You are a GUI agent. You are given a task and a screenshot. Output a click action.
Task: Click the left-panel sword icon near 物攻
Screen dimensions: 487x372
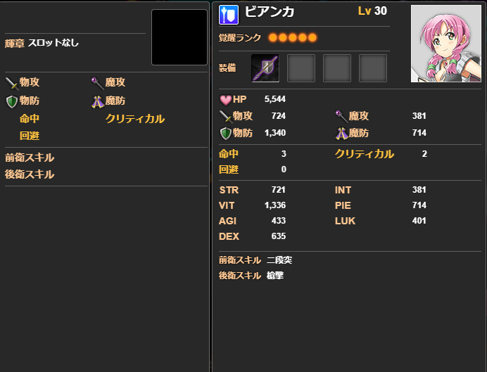click(x=11, y=83)
